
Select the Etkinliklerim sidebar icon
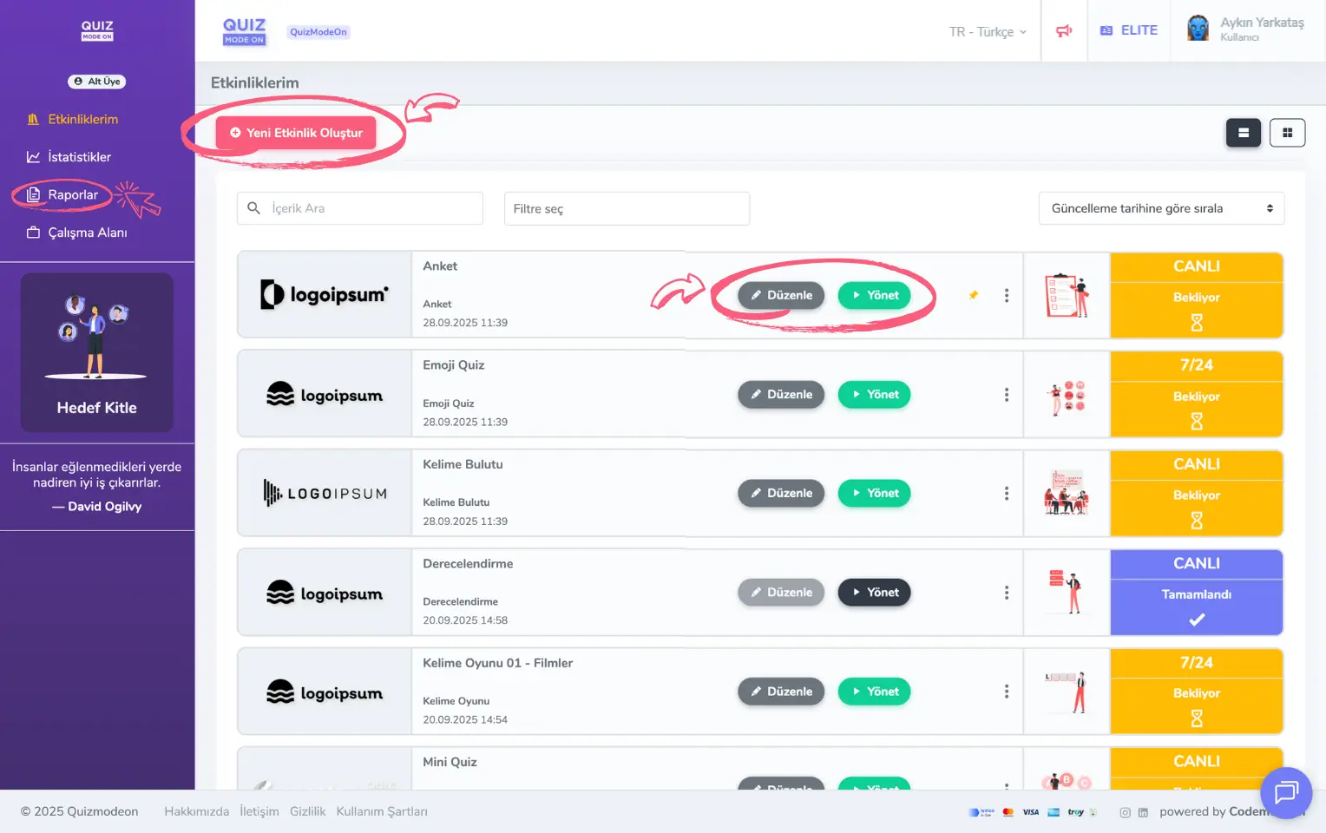pyautogui.click(x=32, y=119)
